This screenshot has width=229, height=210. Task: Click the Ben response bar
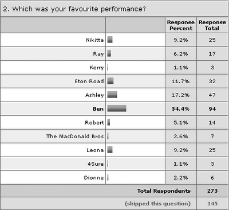tap(117, 108)
